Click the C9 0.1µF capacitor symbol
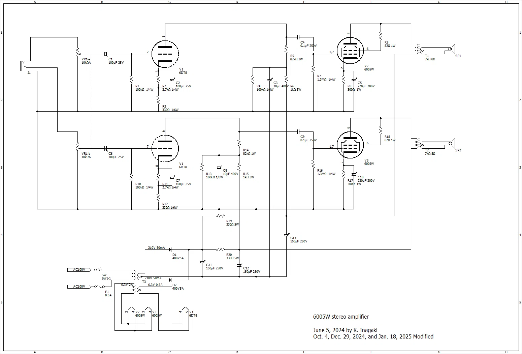The height and width of the screenshot is (354, 522). (x=298, y=131)
